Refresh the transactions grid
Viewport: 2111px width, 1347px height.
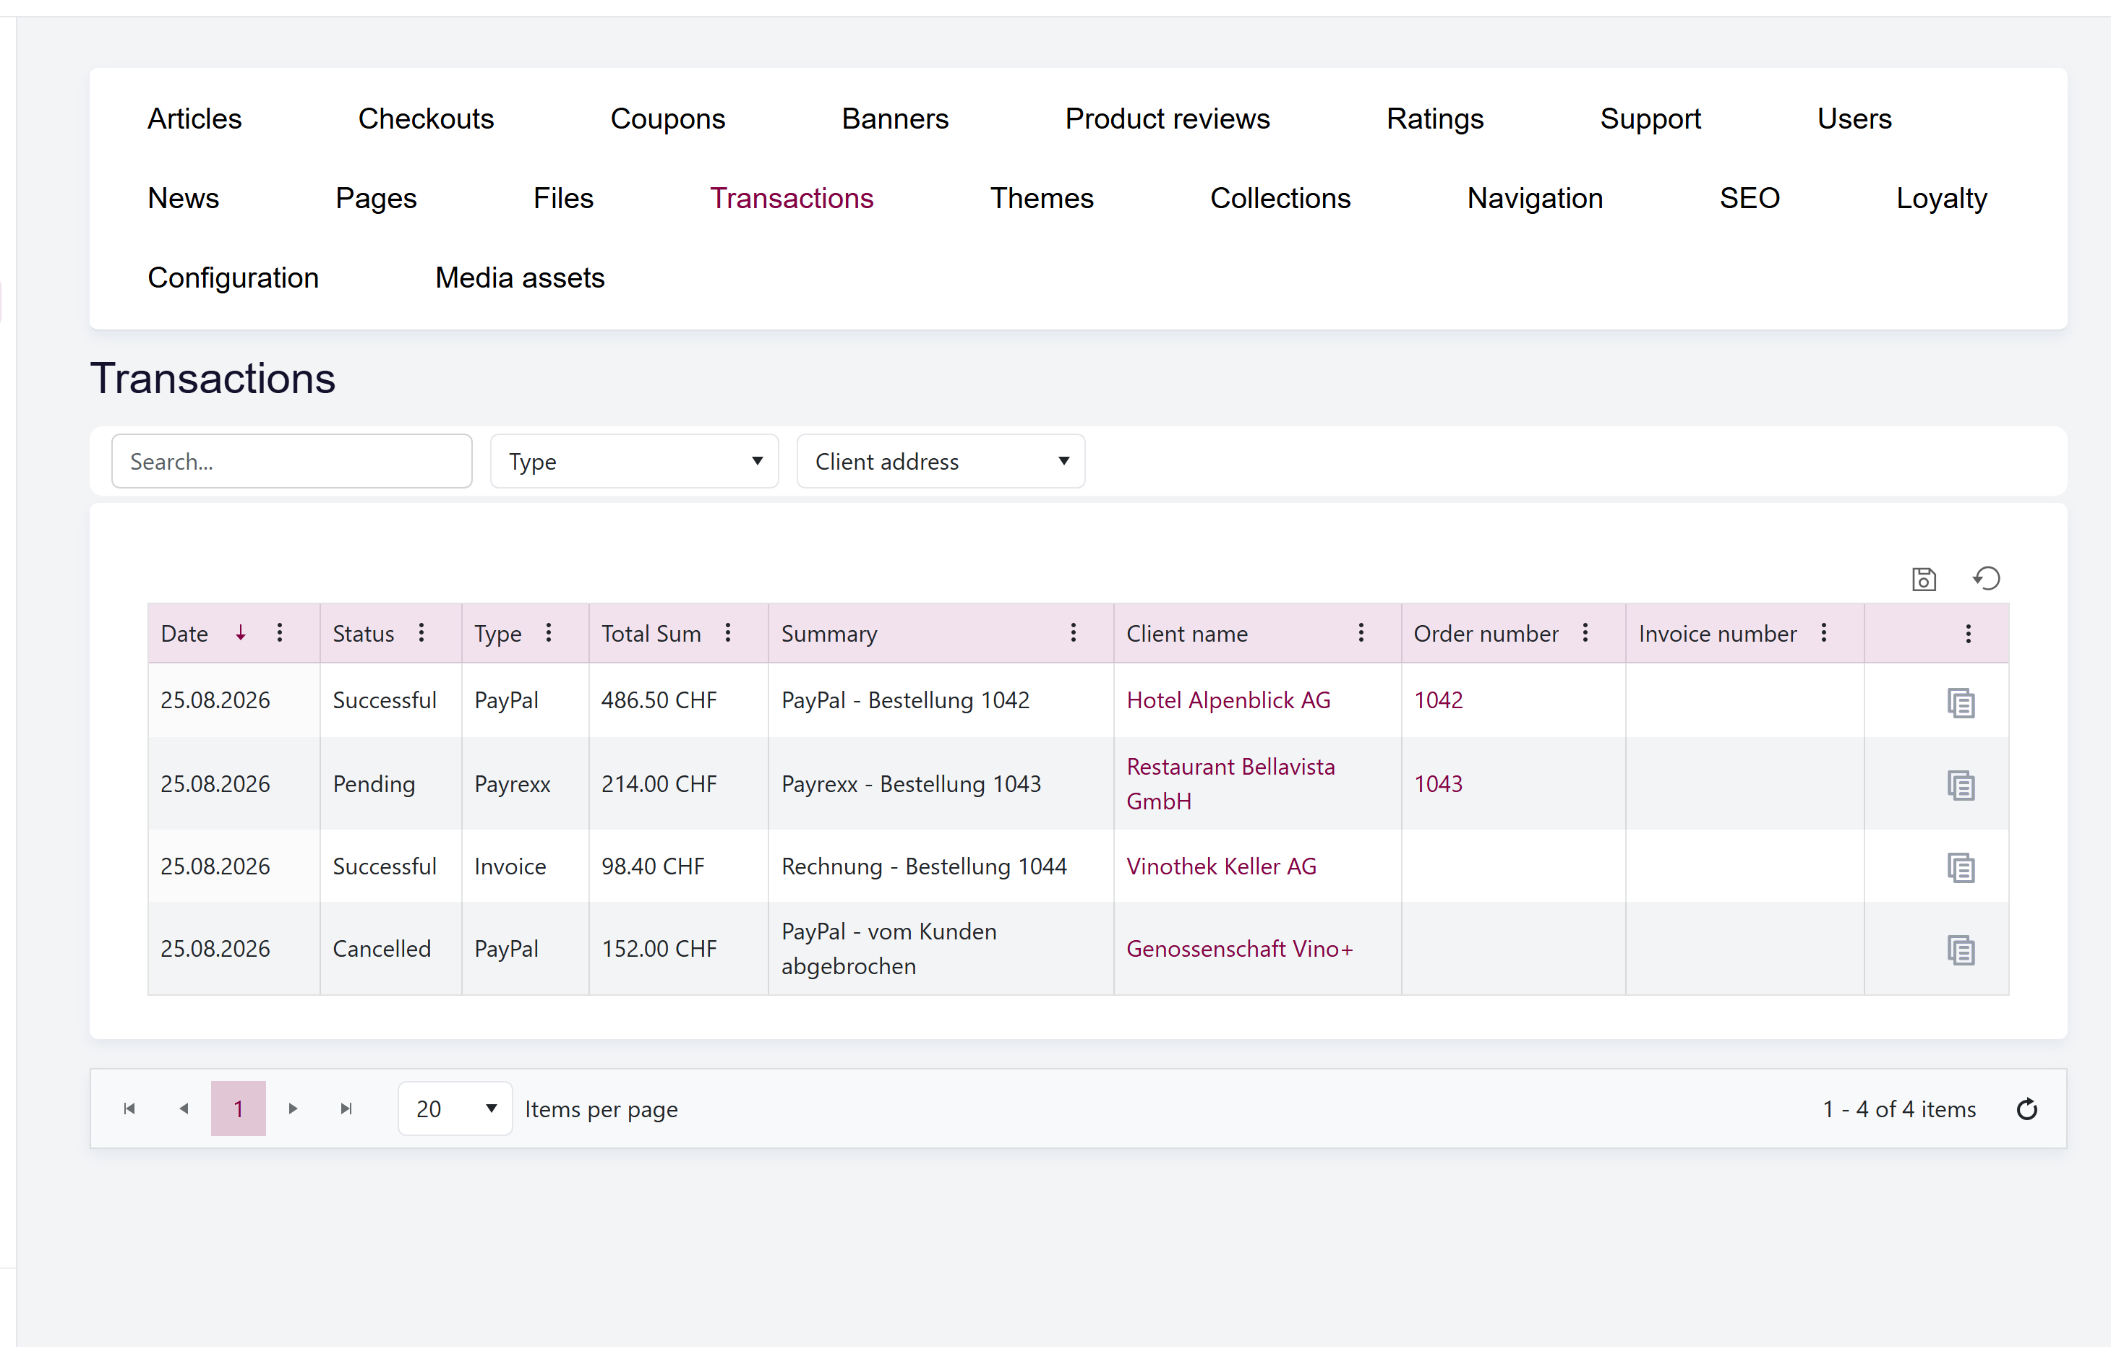click(2027, 1109)
